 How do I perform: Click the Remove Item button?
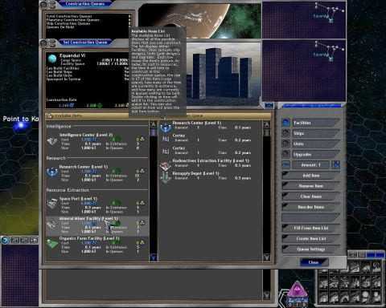point(311,186)
